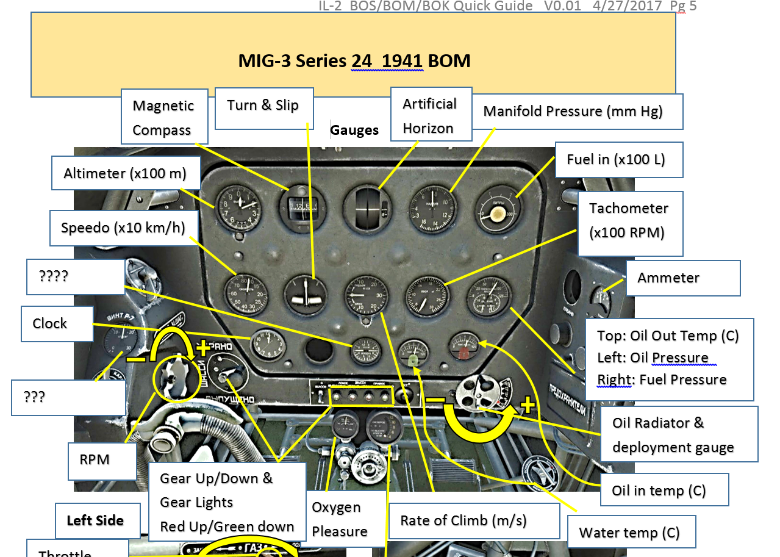Click the IL-2 BOS/BOM/BOK Quick Guide page header
Viewport: 780px width, 557px height.
(507, 6)
